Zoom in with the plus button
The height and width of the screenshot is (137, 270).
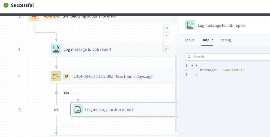point(167,36)
